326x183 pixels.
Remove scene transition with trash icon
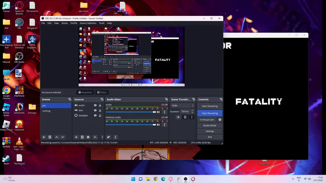185,117
